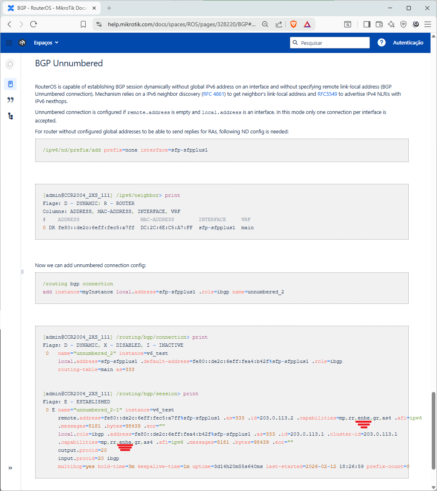Click the sidebar resize handle
The height and width of the screenshot is (491, 437).
click(22, 272)
